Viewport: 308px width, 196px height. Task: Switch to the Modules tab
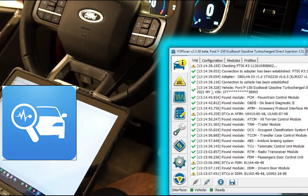[x=233, y=61]
